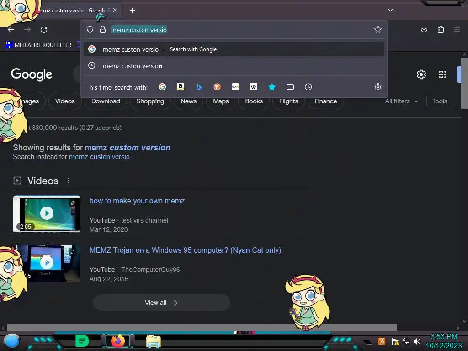
Task: Click the horizontal scrollbar at page bottom
Action: coord(202,328)
